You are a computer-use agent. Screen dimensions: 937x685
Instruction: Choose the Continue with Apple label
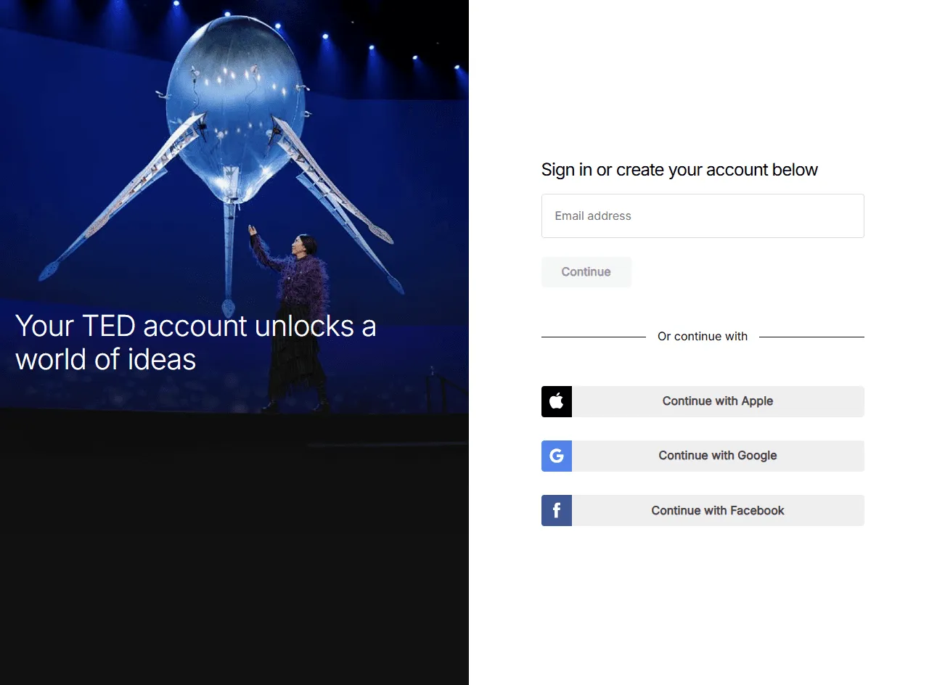(718, 401)
